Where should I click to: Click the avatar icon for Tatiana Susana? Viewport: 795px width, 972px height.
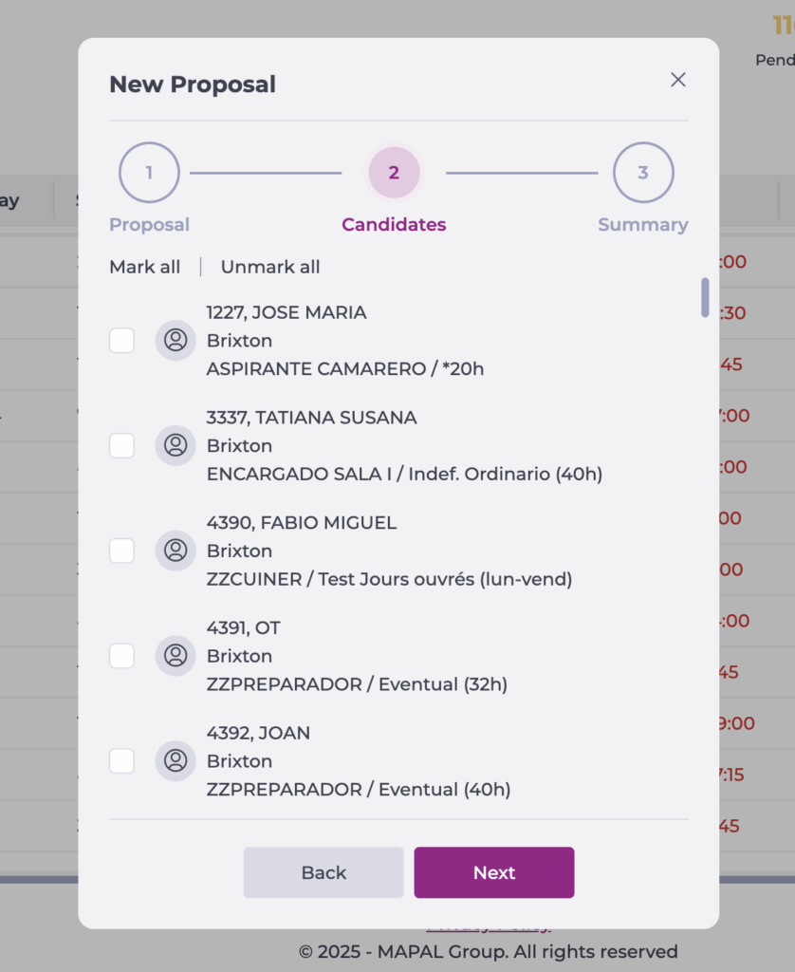[176, 445]
